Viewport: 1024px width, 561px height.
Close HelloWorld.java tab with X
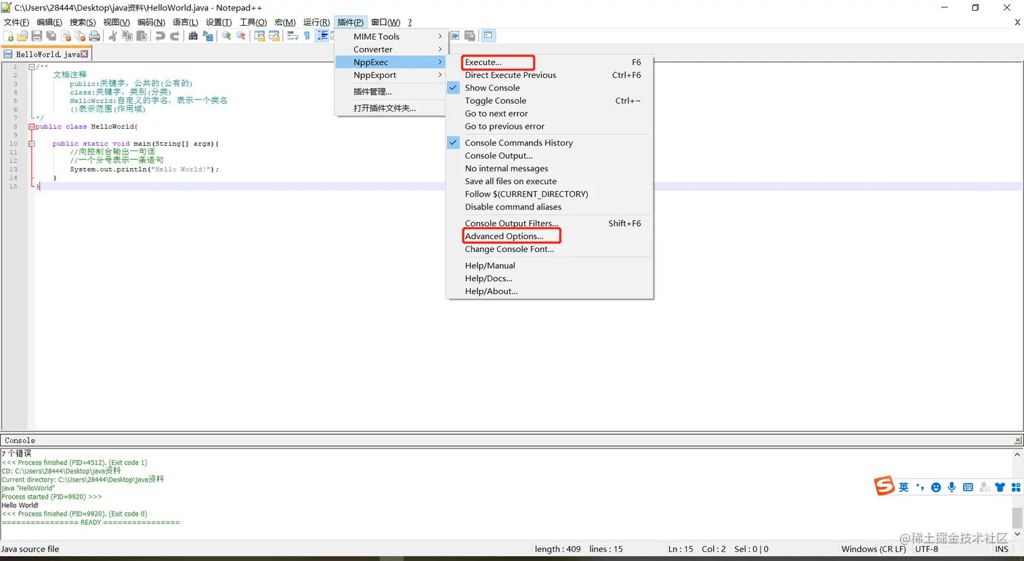pyautogui.click(x=85, y=54)
